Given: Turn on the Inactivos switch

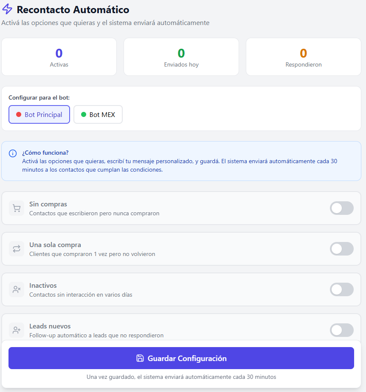Looking at the screenshot, I should (x=342, y=289).
